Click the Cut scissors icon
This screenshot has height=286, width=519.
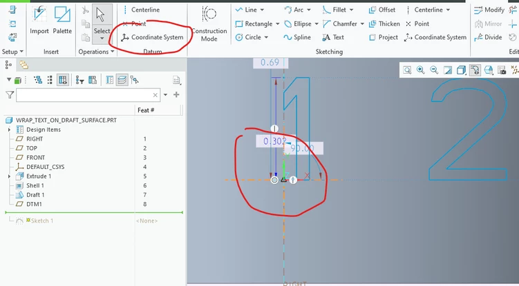(86, 10)
